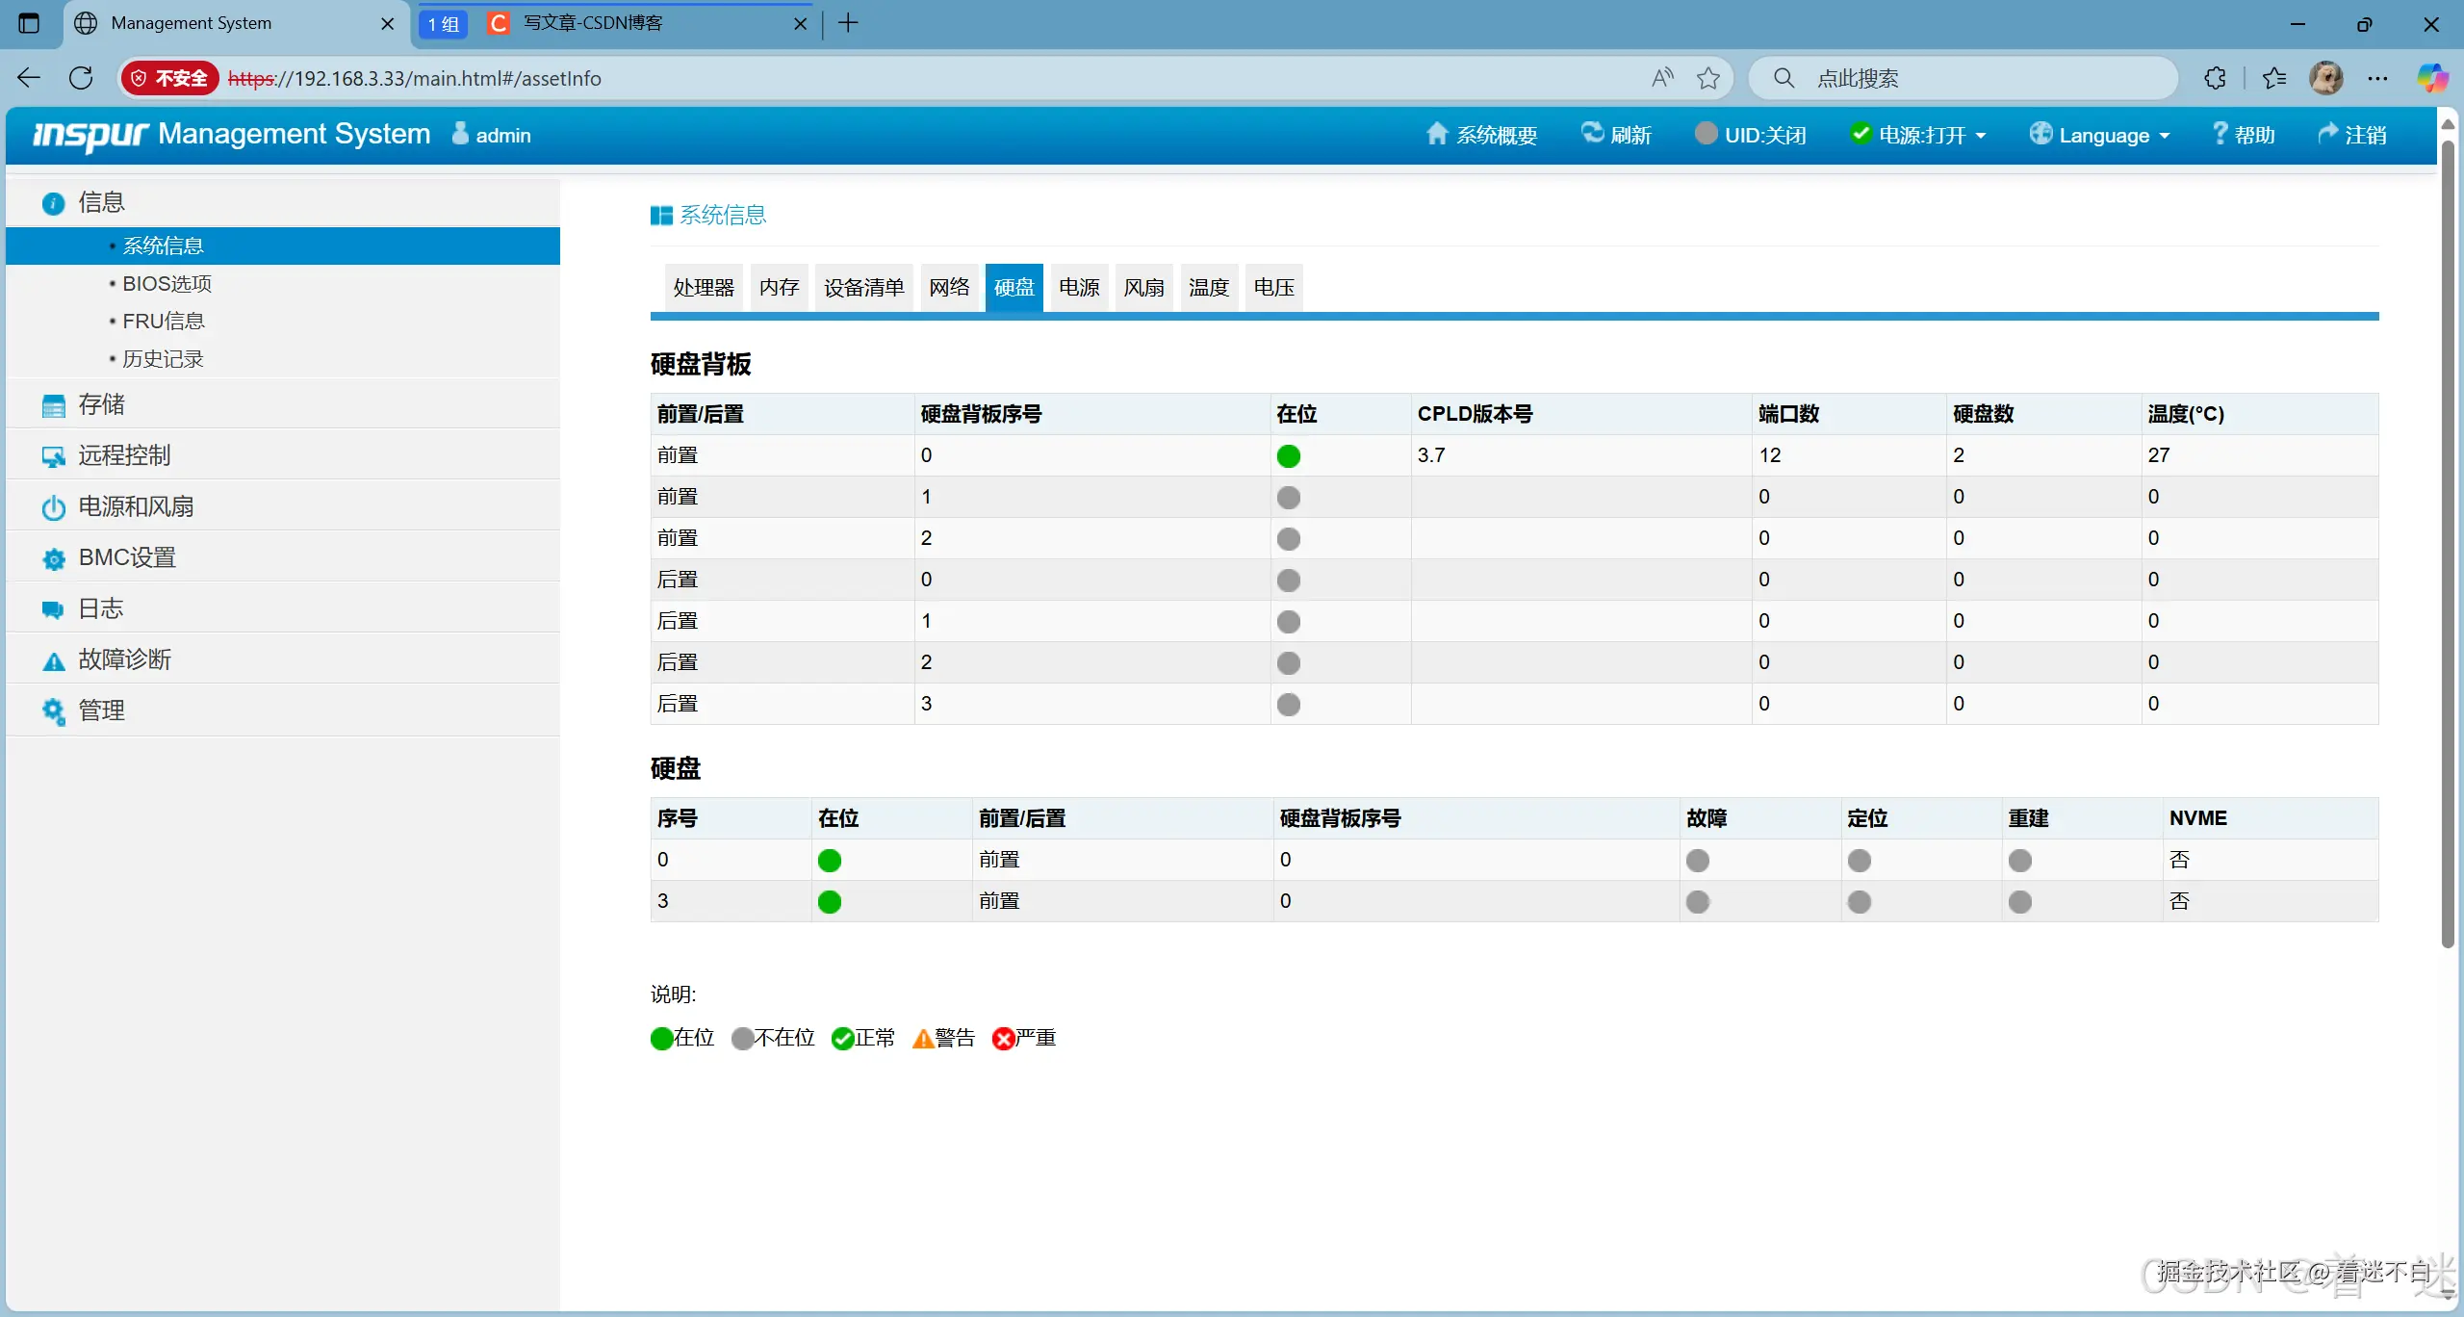Open the BIOS options sidebar link
The width and height of the screenshot is (2464, 1317).
click(167, 283)
